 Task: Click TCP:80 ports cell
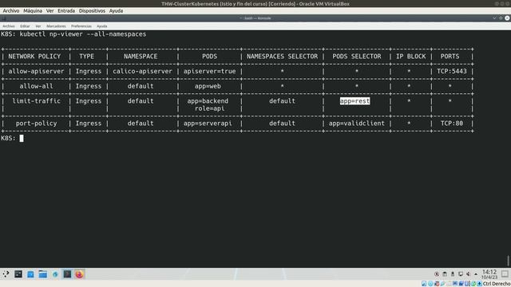[452, 124]
